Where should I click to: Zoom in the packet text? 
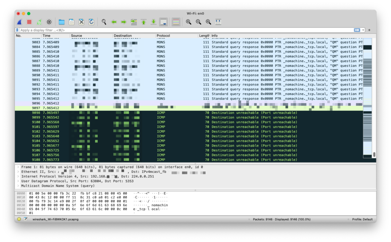[189, 22]
